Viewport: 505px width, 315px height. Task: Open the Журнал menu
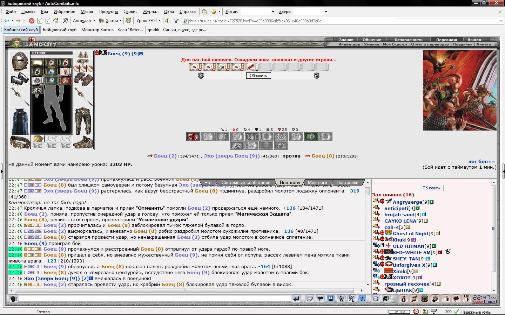151,12
